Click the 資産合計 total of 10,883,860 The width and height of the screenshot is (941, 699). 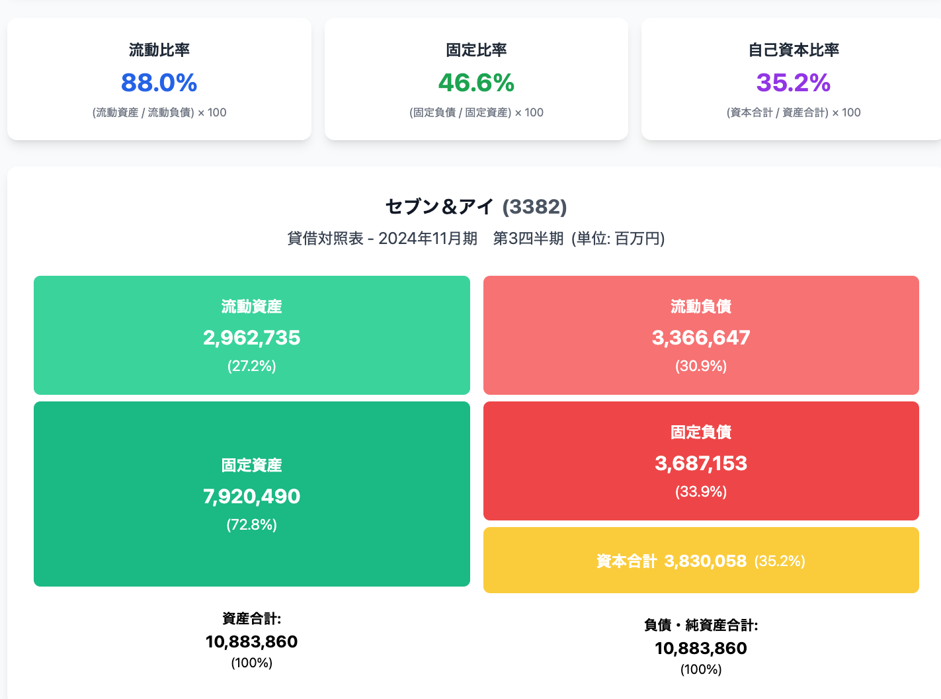tap(251, 641)
